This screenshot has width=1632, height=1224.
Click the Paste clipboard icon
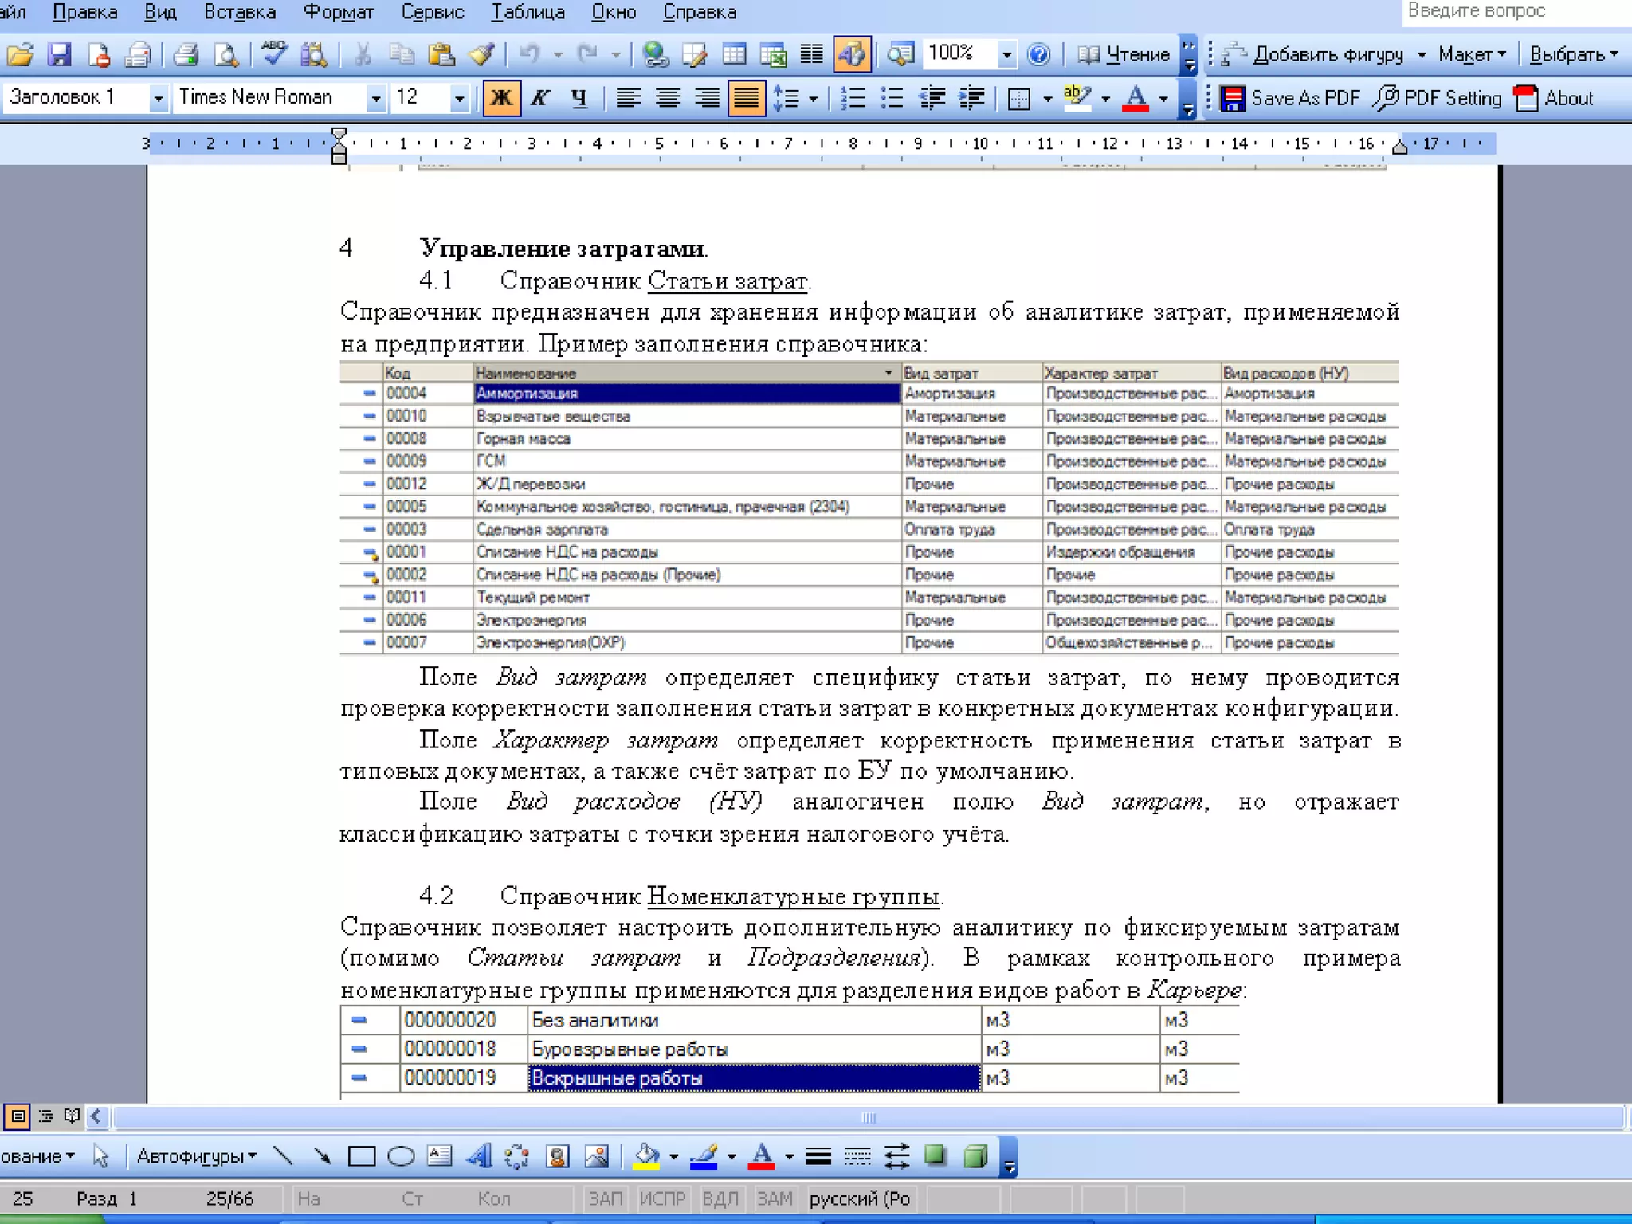(x=441, y=54)
